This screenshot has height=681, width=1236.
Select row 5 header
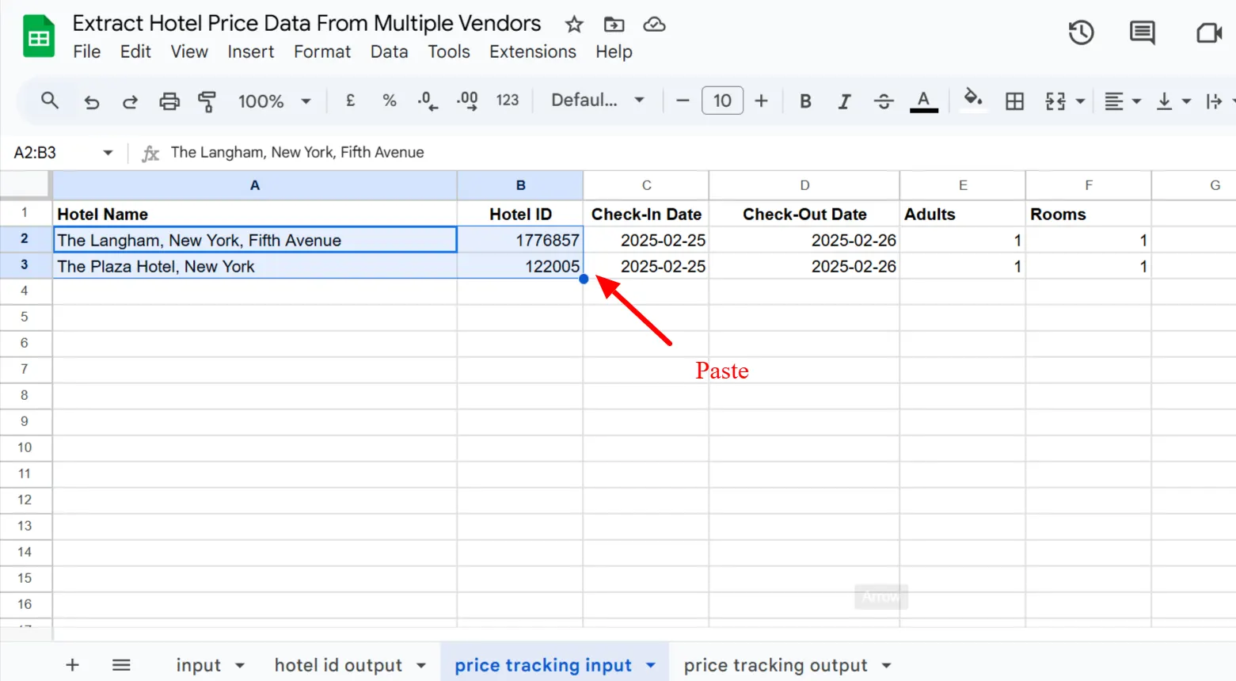[x=25, y=317]
